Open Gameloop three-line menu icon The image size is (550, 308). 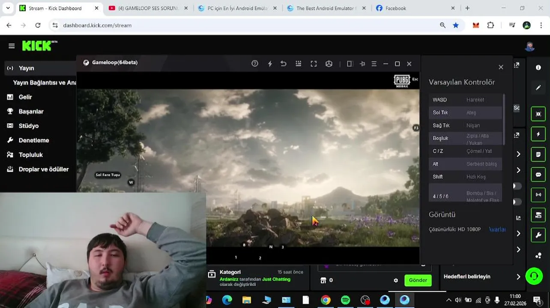coord(374,64)
